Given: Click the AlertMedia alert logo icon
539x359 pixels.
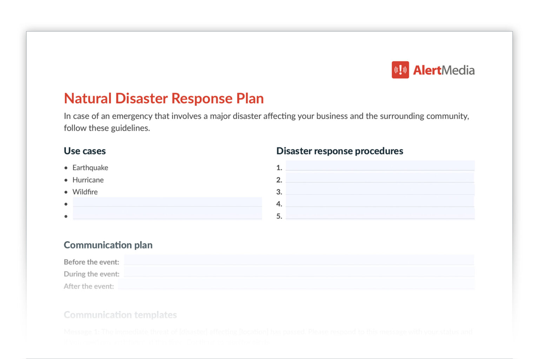Looking at the screenshot, I should pyautogui.click(x=400, y=70).
